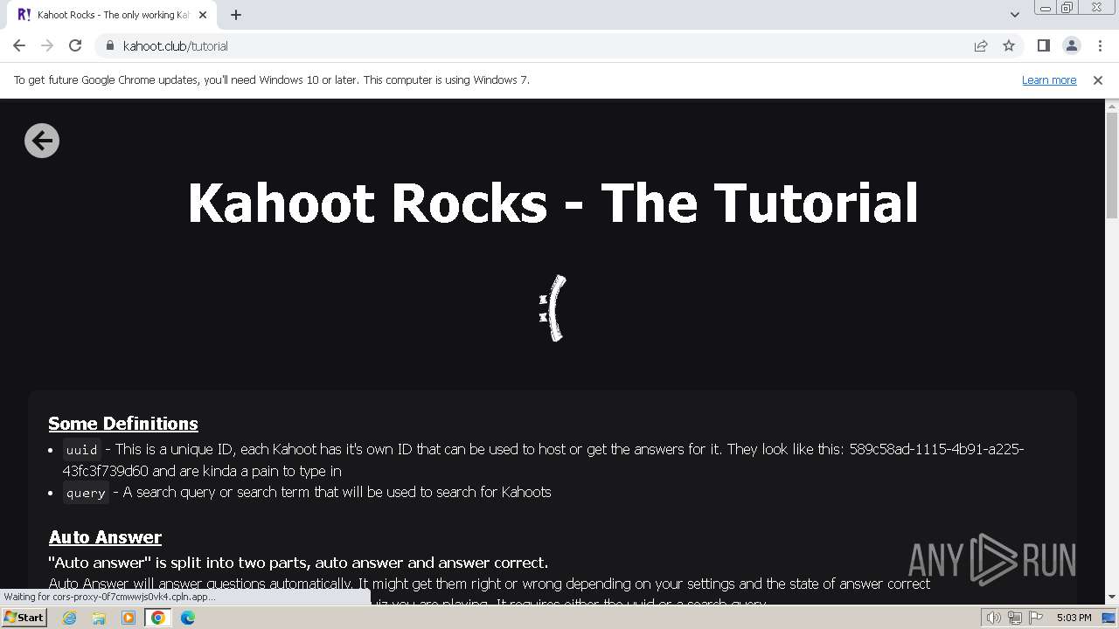Click the page vertical scrollbar thumb
The image size is (1119, 629).
[x=1112, y=164]
